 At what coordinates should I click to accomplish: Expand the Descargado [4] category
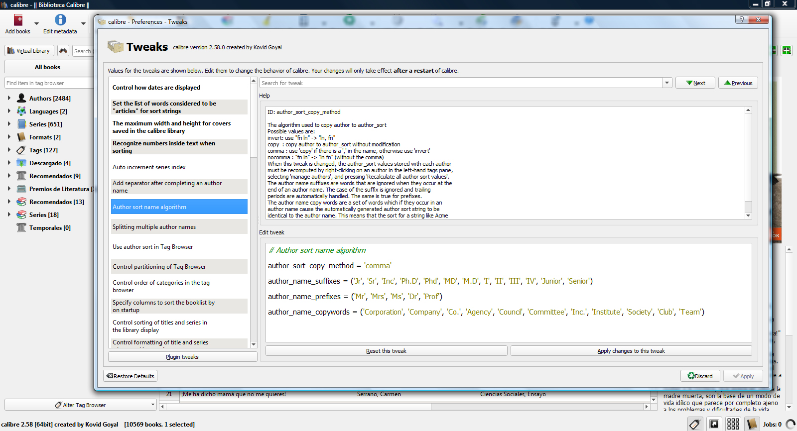click(x=9, y=163)
